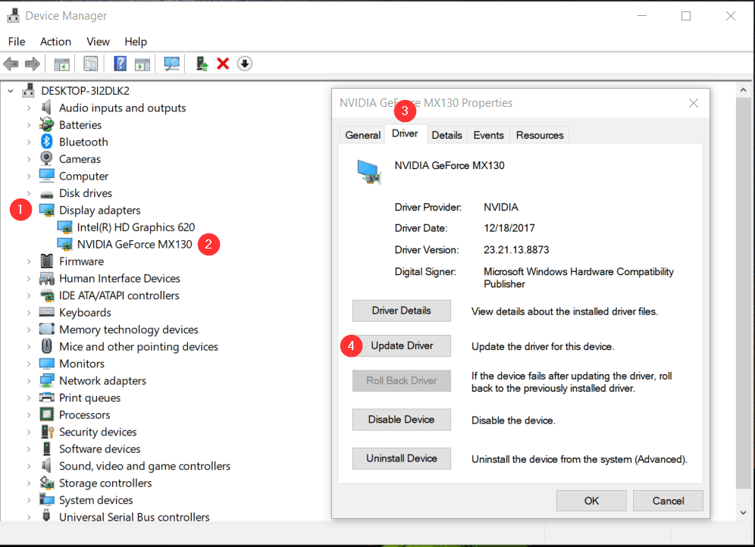Expand the Disk drives node chevron
Screen dimensions: 755x547
tap(29, 193)
